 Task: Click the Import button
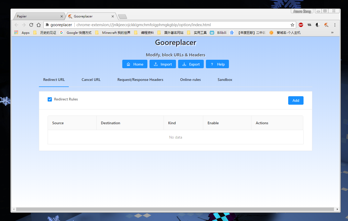click(163, 64)
